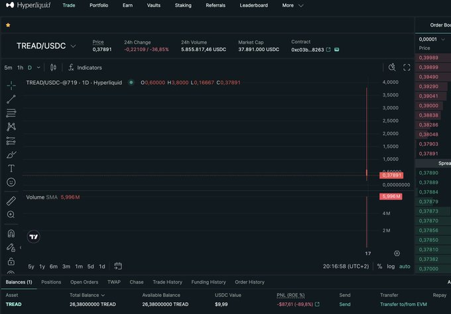Toggle lock all drawing tools
Image resolution: width=451 pixels, height=314 pixels.
(x=11, y=262)
